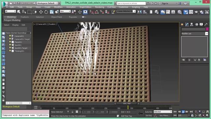Click the pause animation playback button
Image resolution: width=211 pixels, height=119 pixels.
click(x=183, y=112)
